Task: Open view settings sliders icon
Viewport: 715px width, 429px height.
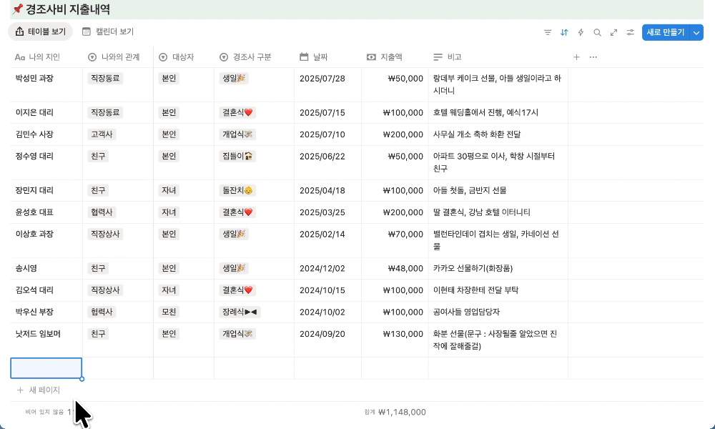Action: (630, 32)
